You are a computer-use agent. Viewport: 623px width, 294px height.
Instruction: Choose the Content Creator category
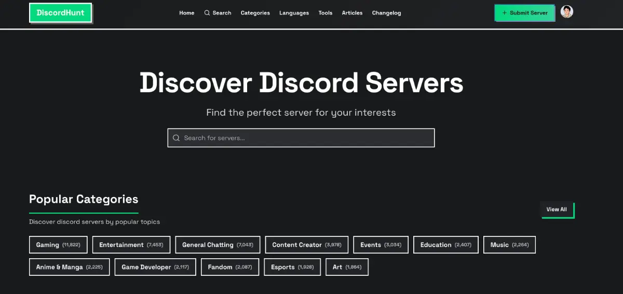tap(307, 245)
